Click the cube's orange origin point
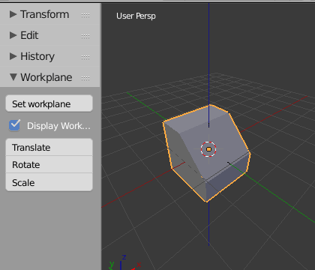The height and width of the screenshot is (270, 315). (208, 149)
